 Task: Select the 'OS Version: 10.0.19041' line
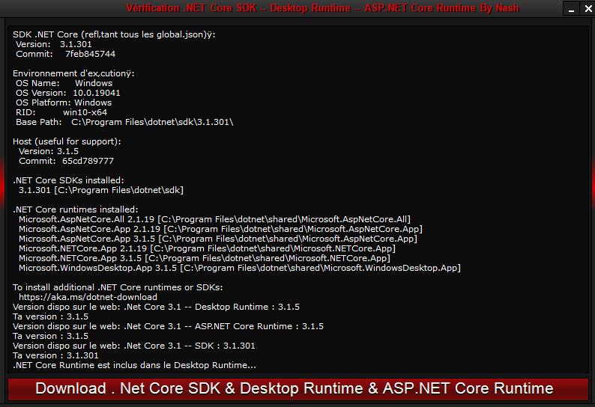tap(68, 93)
